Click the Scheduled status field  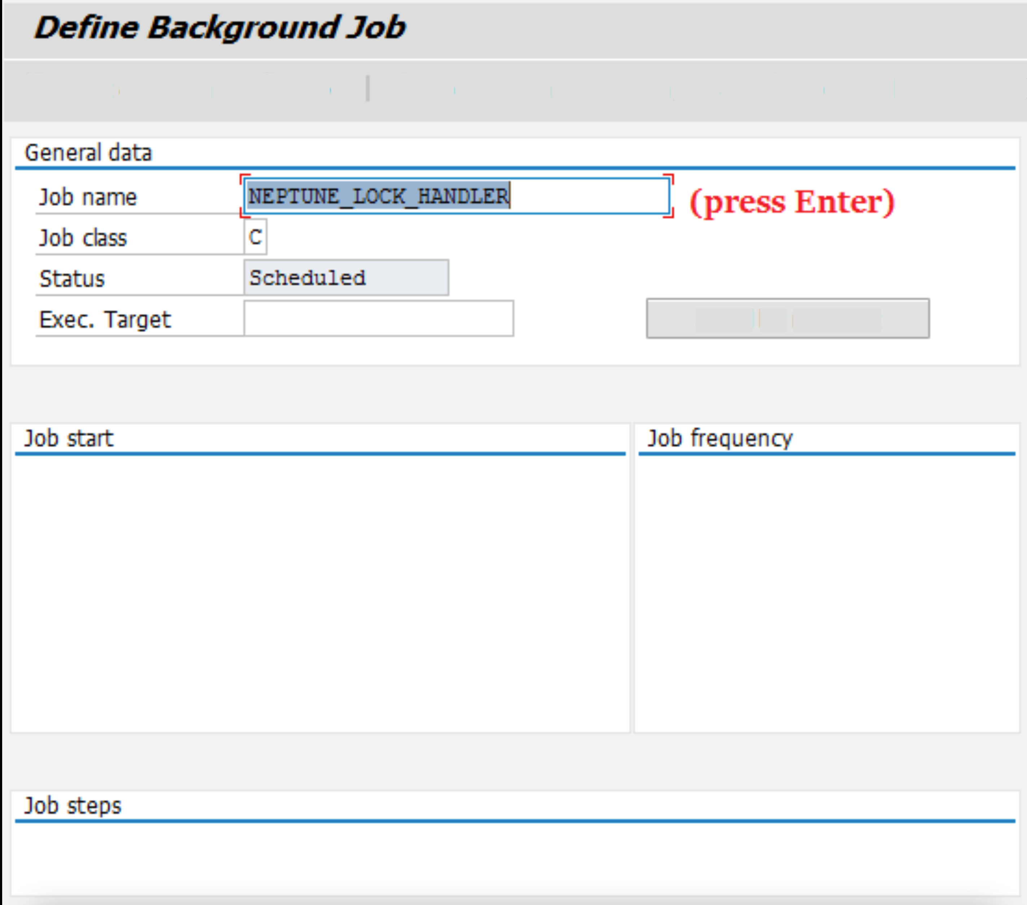[x=346, y=277]
